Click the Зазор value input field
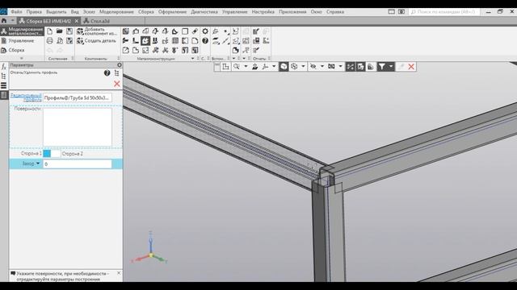517x290 pixels. [78, 164]
